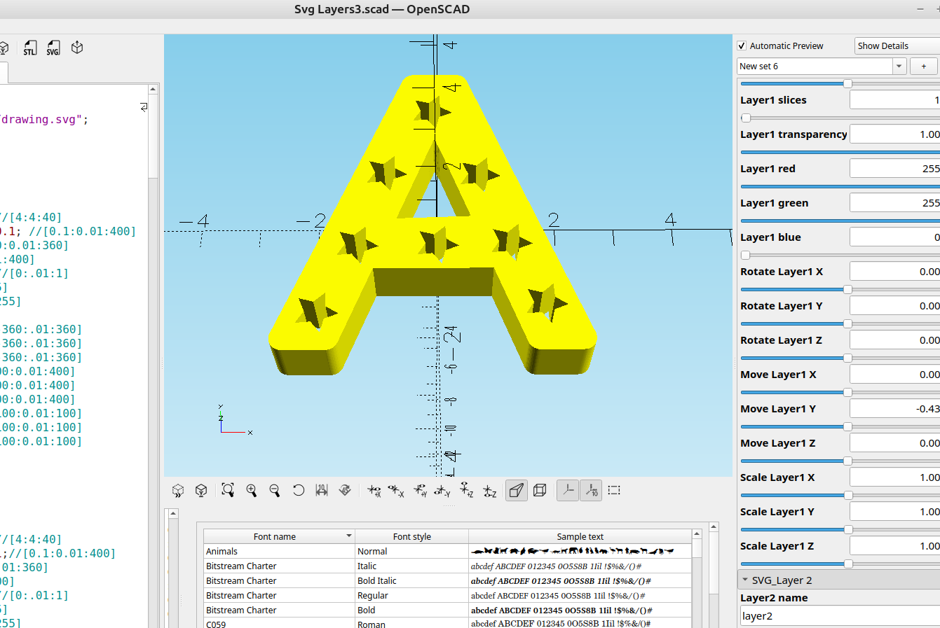Click the Zoom In magnifier icon

click(x=251, y=490)
